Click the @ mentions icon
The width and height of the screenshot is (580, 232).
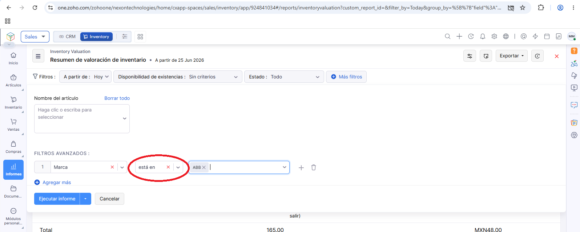pos(524,36)
